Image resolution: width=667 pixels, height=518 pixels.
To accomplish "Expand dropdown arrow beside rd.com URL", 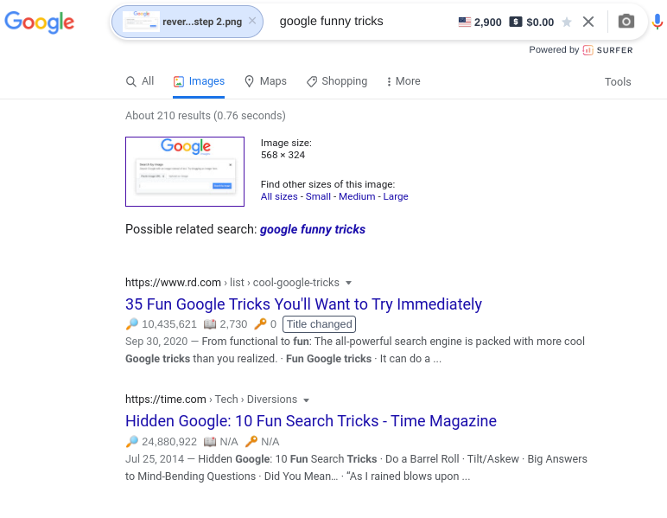I will pyautogui.click(x=348, y=283).
